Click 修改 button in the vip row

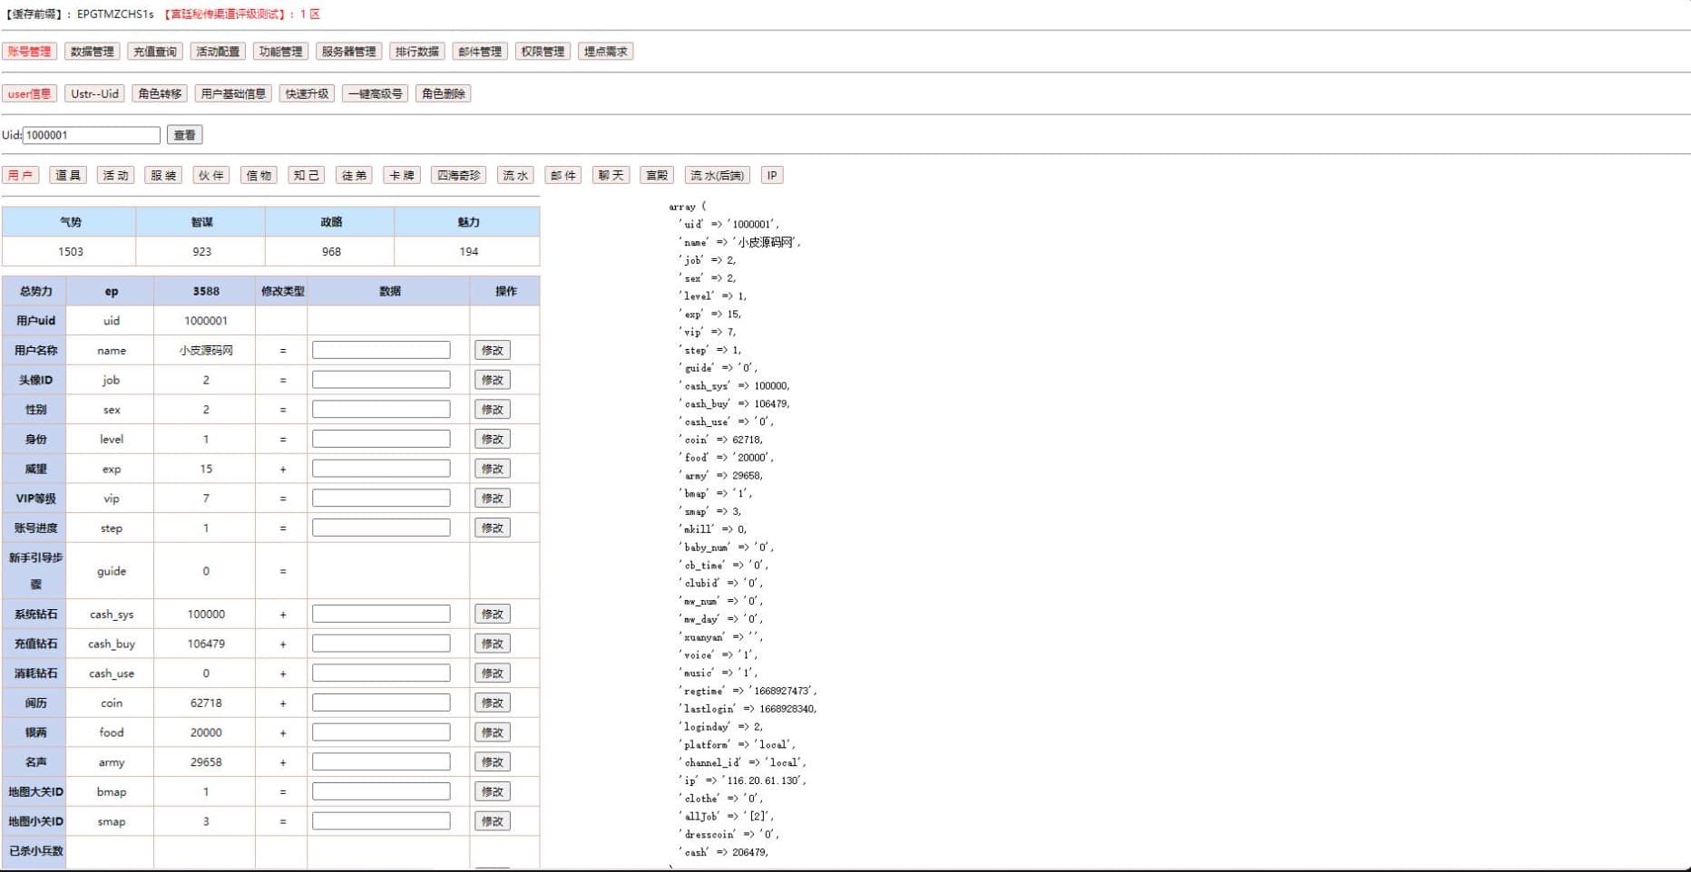(492, 499)
